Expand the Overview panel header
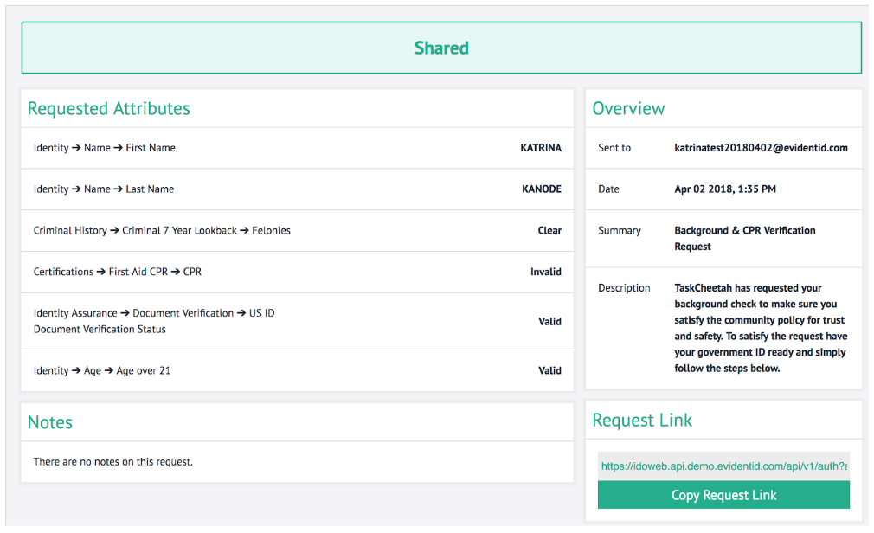Image resolution: width=874 pixels, height=533 pixels. point(628,108)
